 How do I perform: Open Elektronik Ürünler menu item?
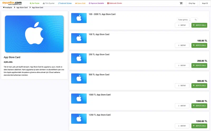(x=115, y=3)
